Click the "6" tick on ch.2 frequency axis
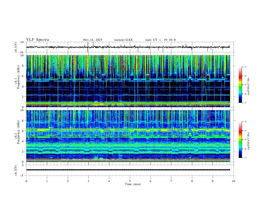This screenshot has height=203, width=263. point(23,131)
